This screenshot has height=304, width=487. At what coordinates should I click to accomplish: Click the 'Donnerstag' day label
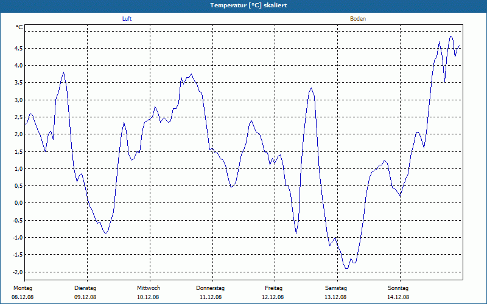(210, 288)
